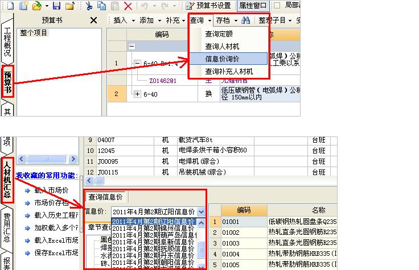The image size is (419, 270).
Task: Select 2011年4月第2期锦州信息价
Action: pos(153,229)
